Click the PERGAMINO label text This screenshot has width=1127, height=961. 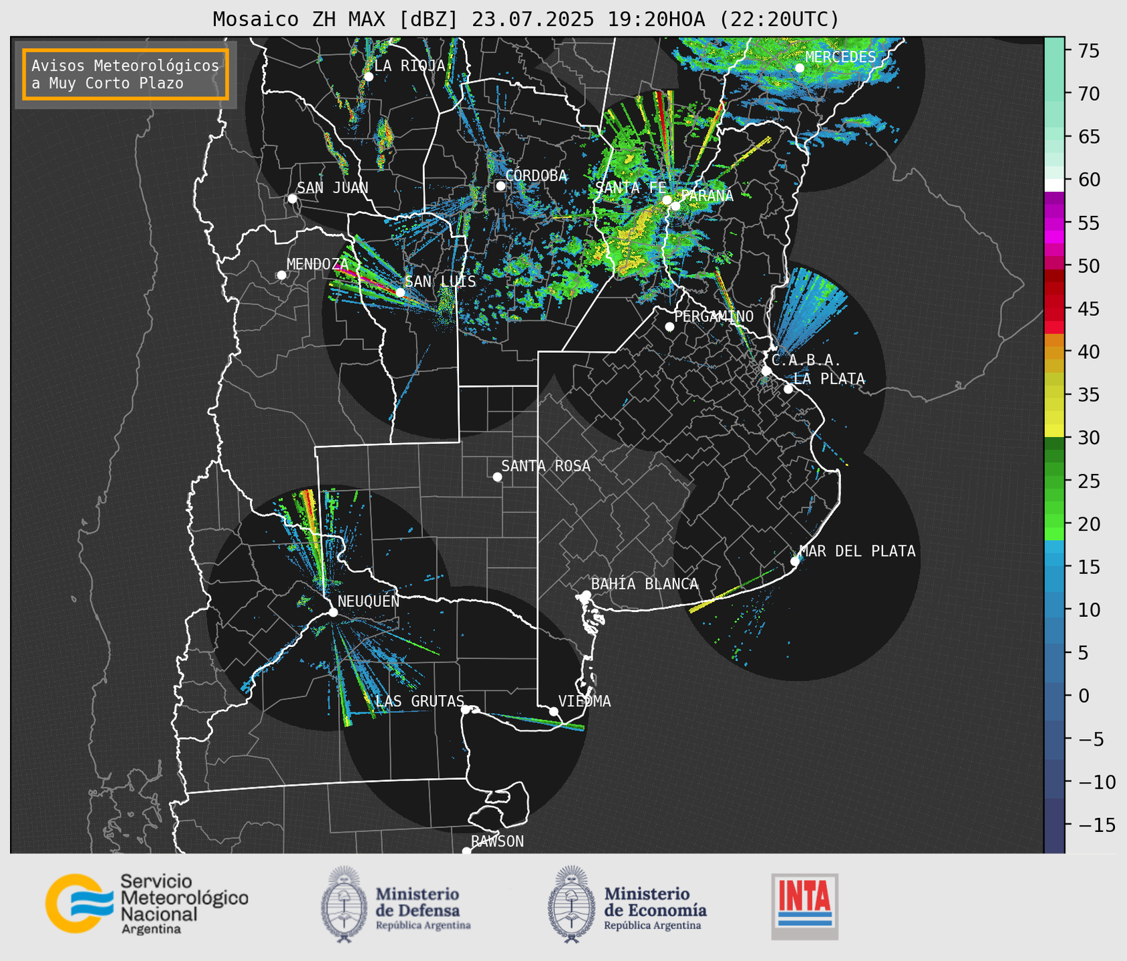(714, 316)
